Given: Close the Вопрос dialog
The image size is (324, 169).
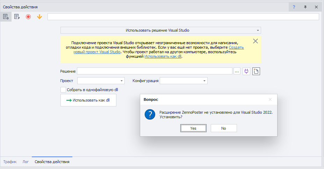Looking at the screenshot, I should tap(270, 99).
